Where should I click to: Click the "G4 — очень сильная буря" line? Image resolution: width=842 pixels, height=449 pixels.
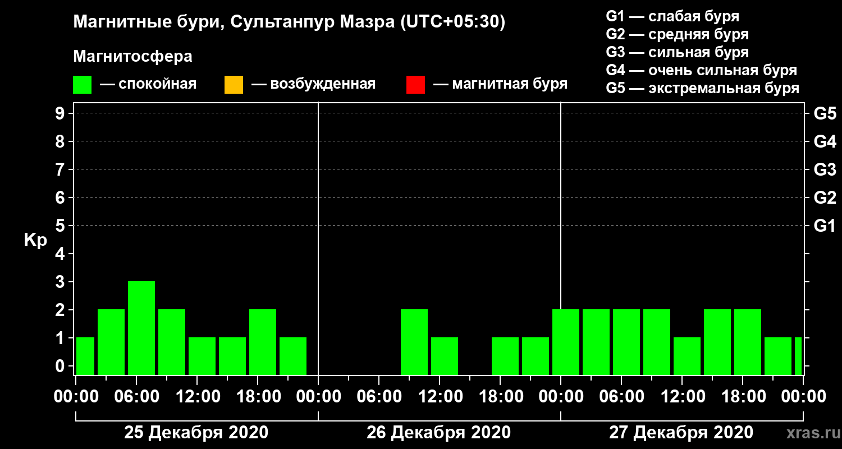[x=701, y=70]
